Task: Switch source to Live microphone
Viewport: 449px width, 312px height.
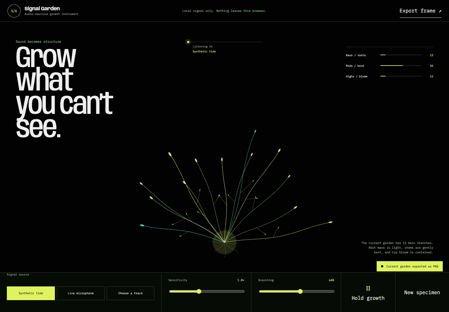Action: [81, 293]
